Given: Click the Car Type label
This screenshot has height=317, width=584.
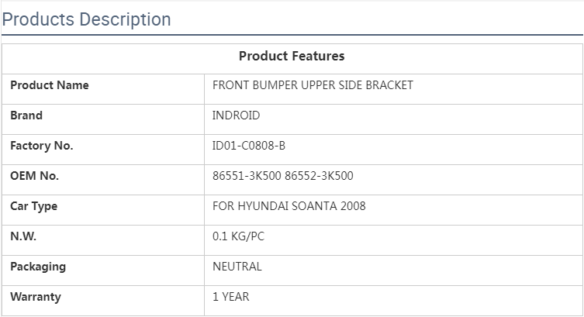Looking at the screenshot, I should 33,206.
